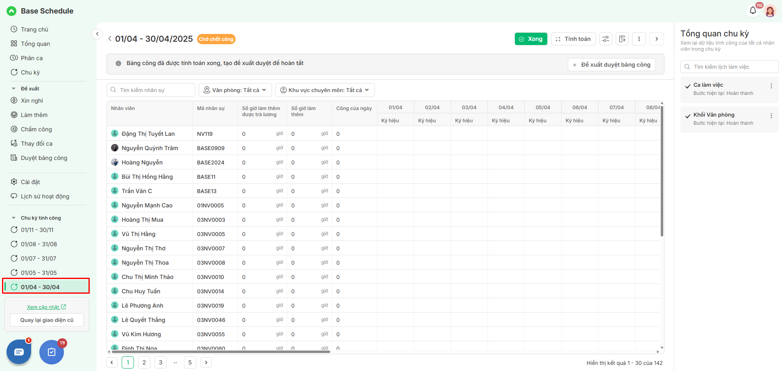This screenshot has height=371, width=782.
Task: Click employee code 03NV0055
Action: (211, 334)
